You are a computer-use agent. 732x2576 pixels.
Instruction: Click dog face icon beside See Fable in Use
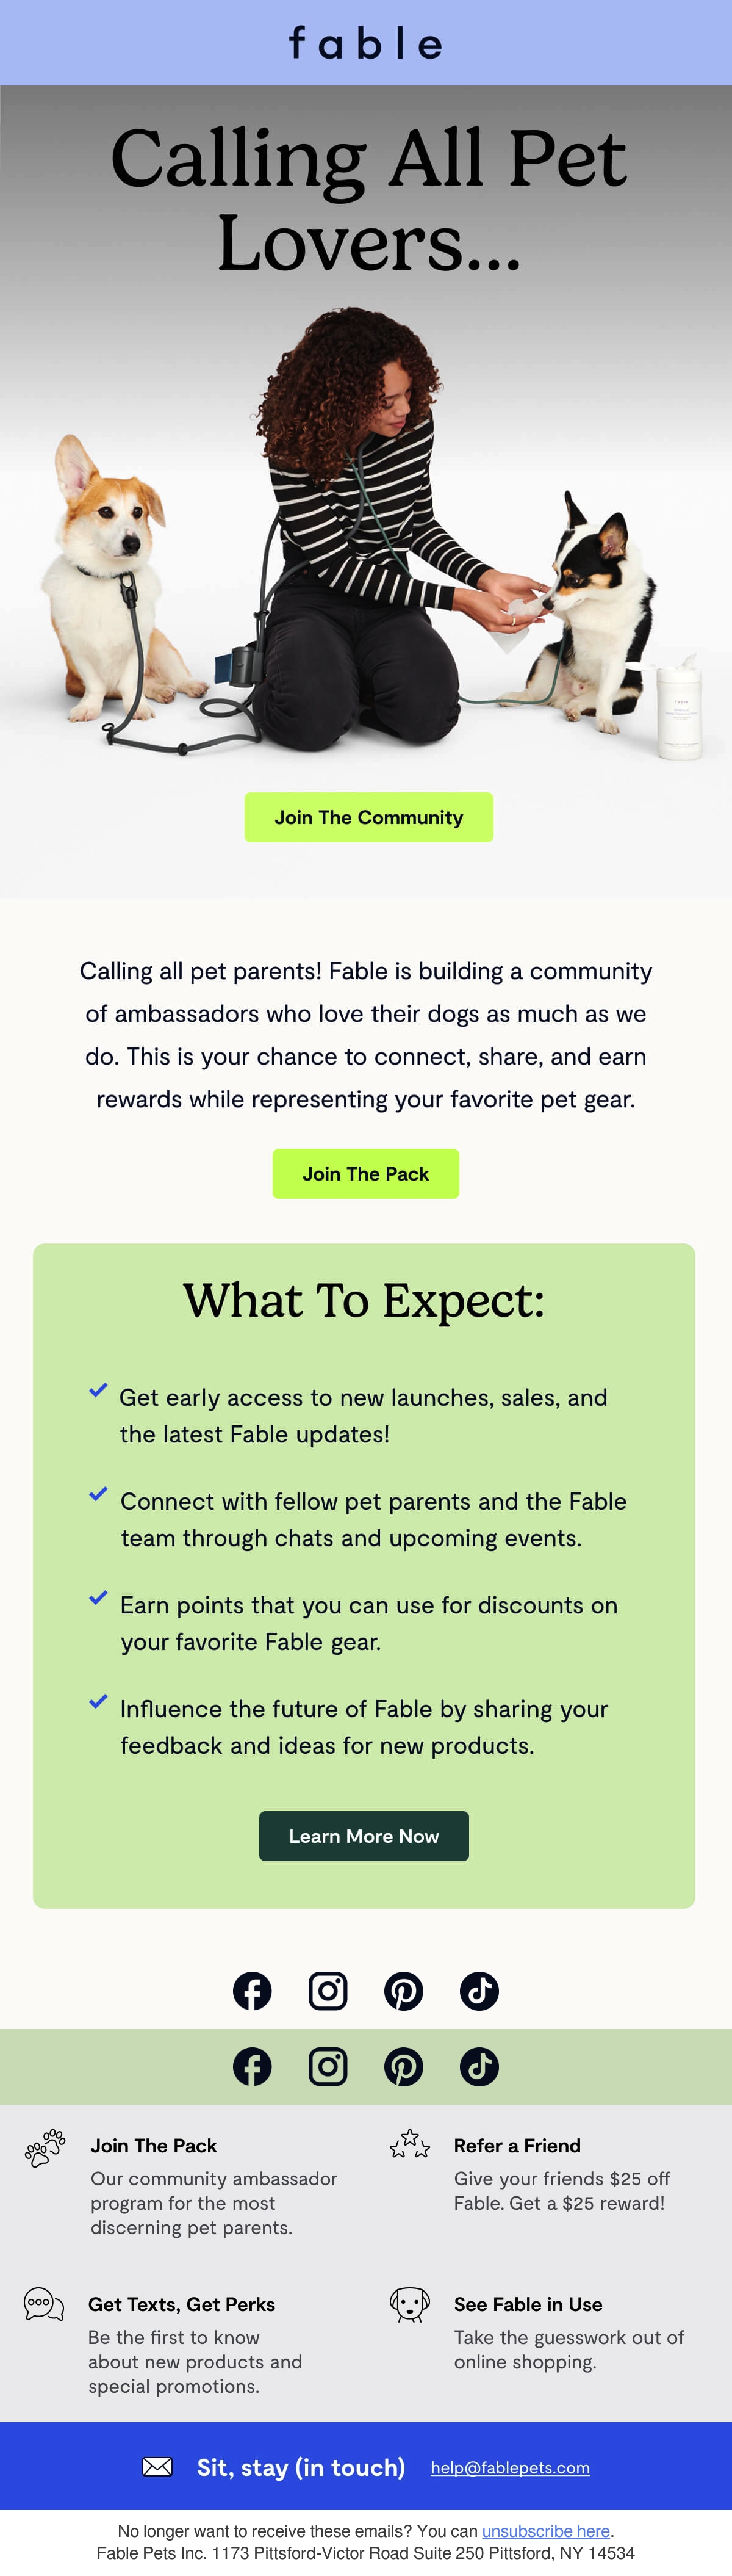pyautogui.click(x=409, y=2304)
